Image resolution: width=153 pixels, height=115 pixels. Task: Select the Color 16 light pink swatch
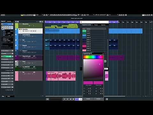click(x=84, y=50)
